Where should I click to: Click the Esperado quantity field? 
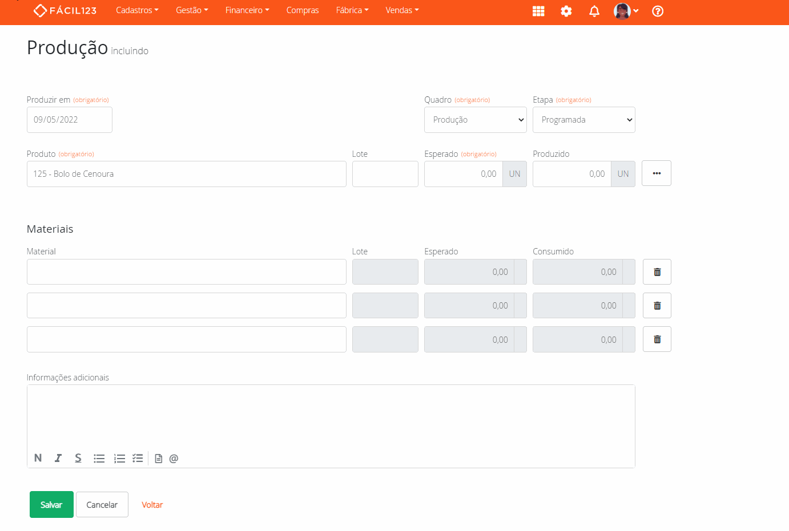click(x=464, y=174)
